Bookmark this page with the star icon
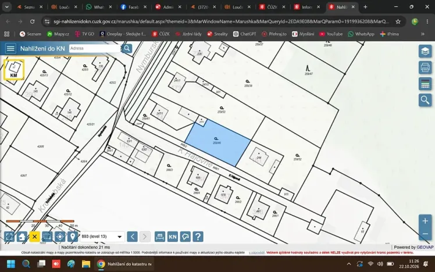This screenshot has width=435, height=272. click(x=398, y=22)
